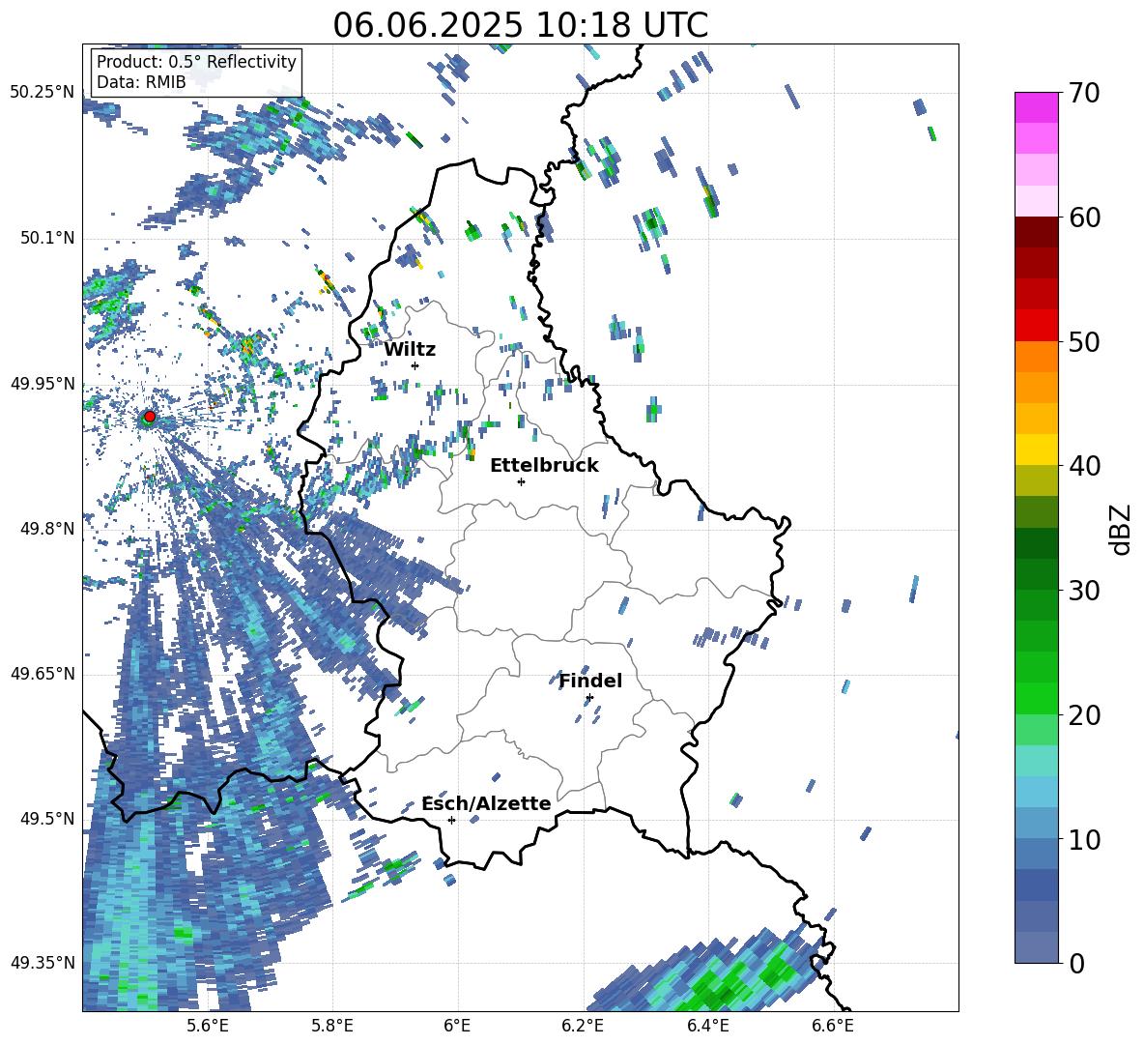Click the 49.8°N latitude label

click(47, 529)
